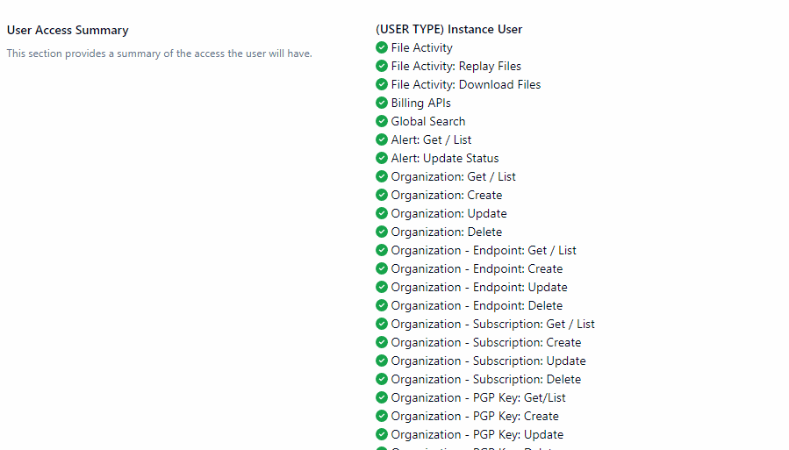The image size is (789, 450).
Task: Click check icon next to Organization: Delete
Action: (382, 232)
